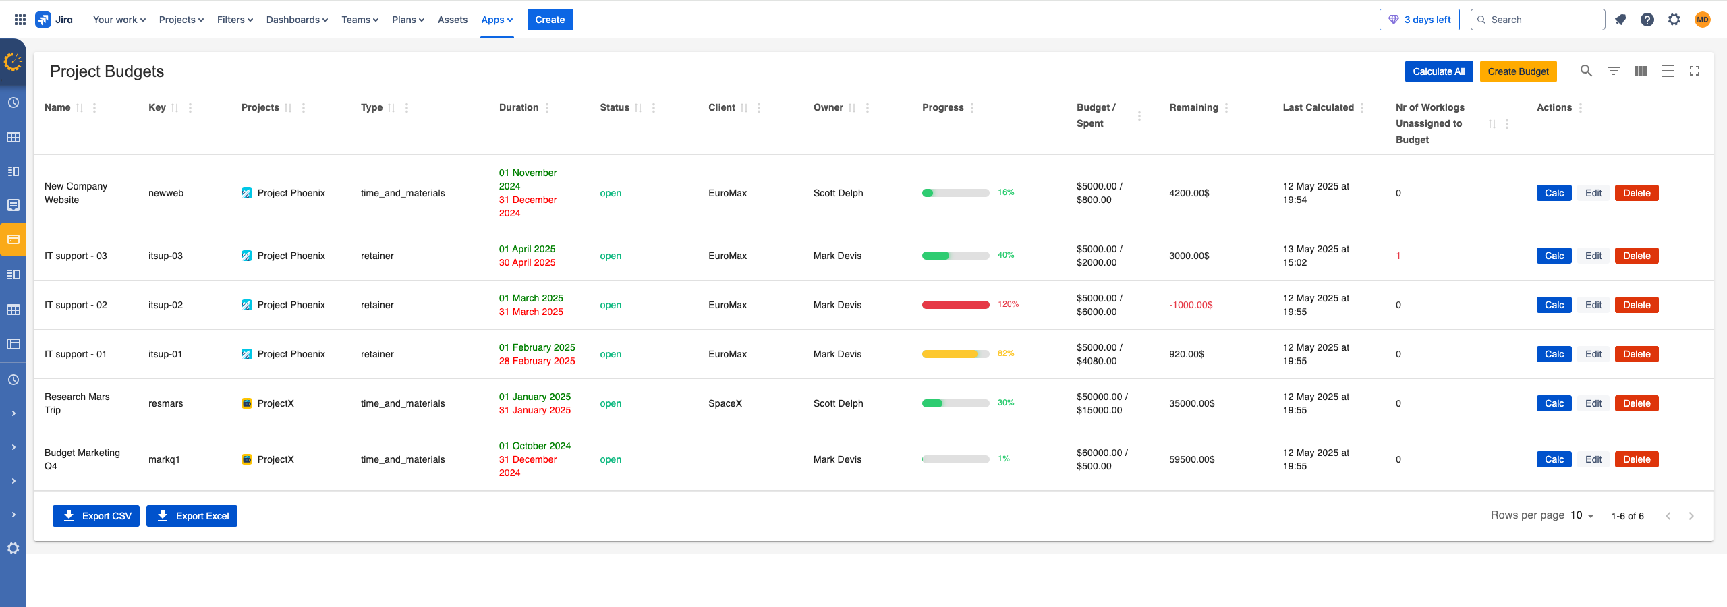Click the blue Create button
This screenshot has width=1727, height=607.
(x=550, y=20)
